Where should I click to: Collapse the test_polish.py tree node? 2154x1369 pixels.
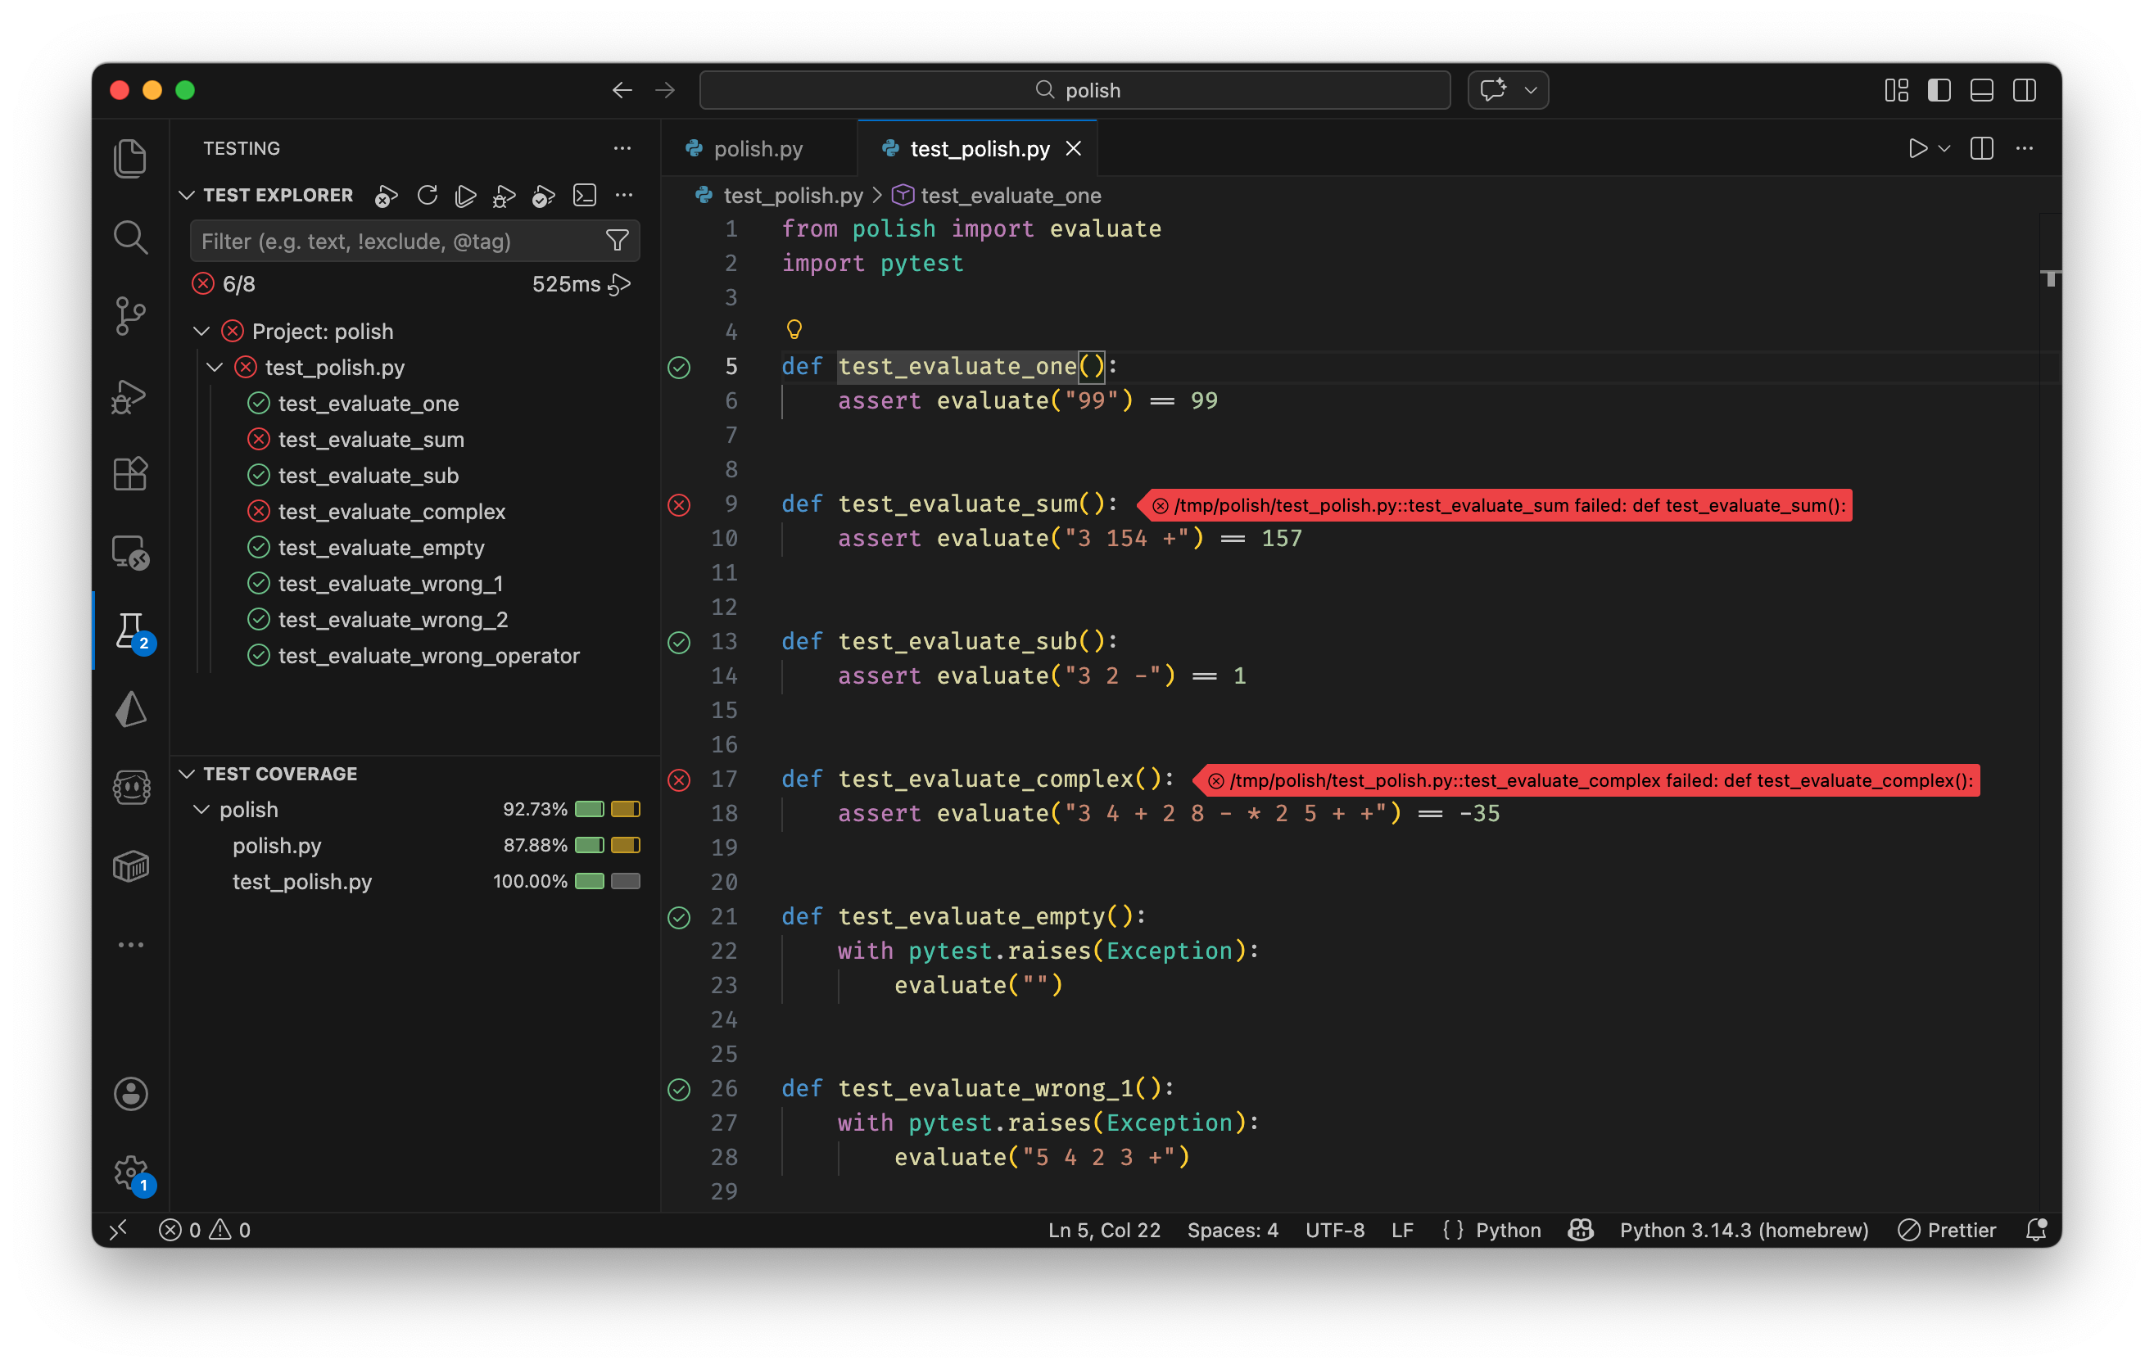point(215,368)
